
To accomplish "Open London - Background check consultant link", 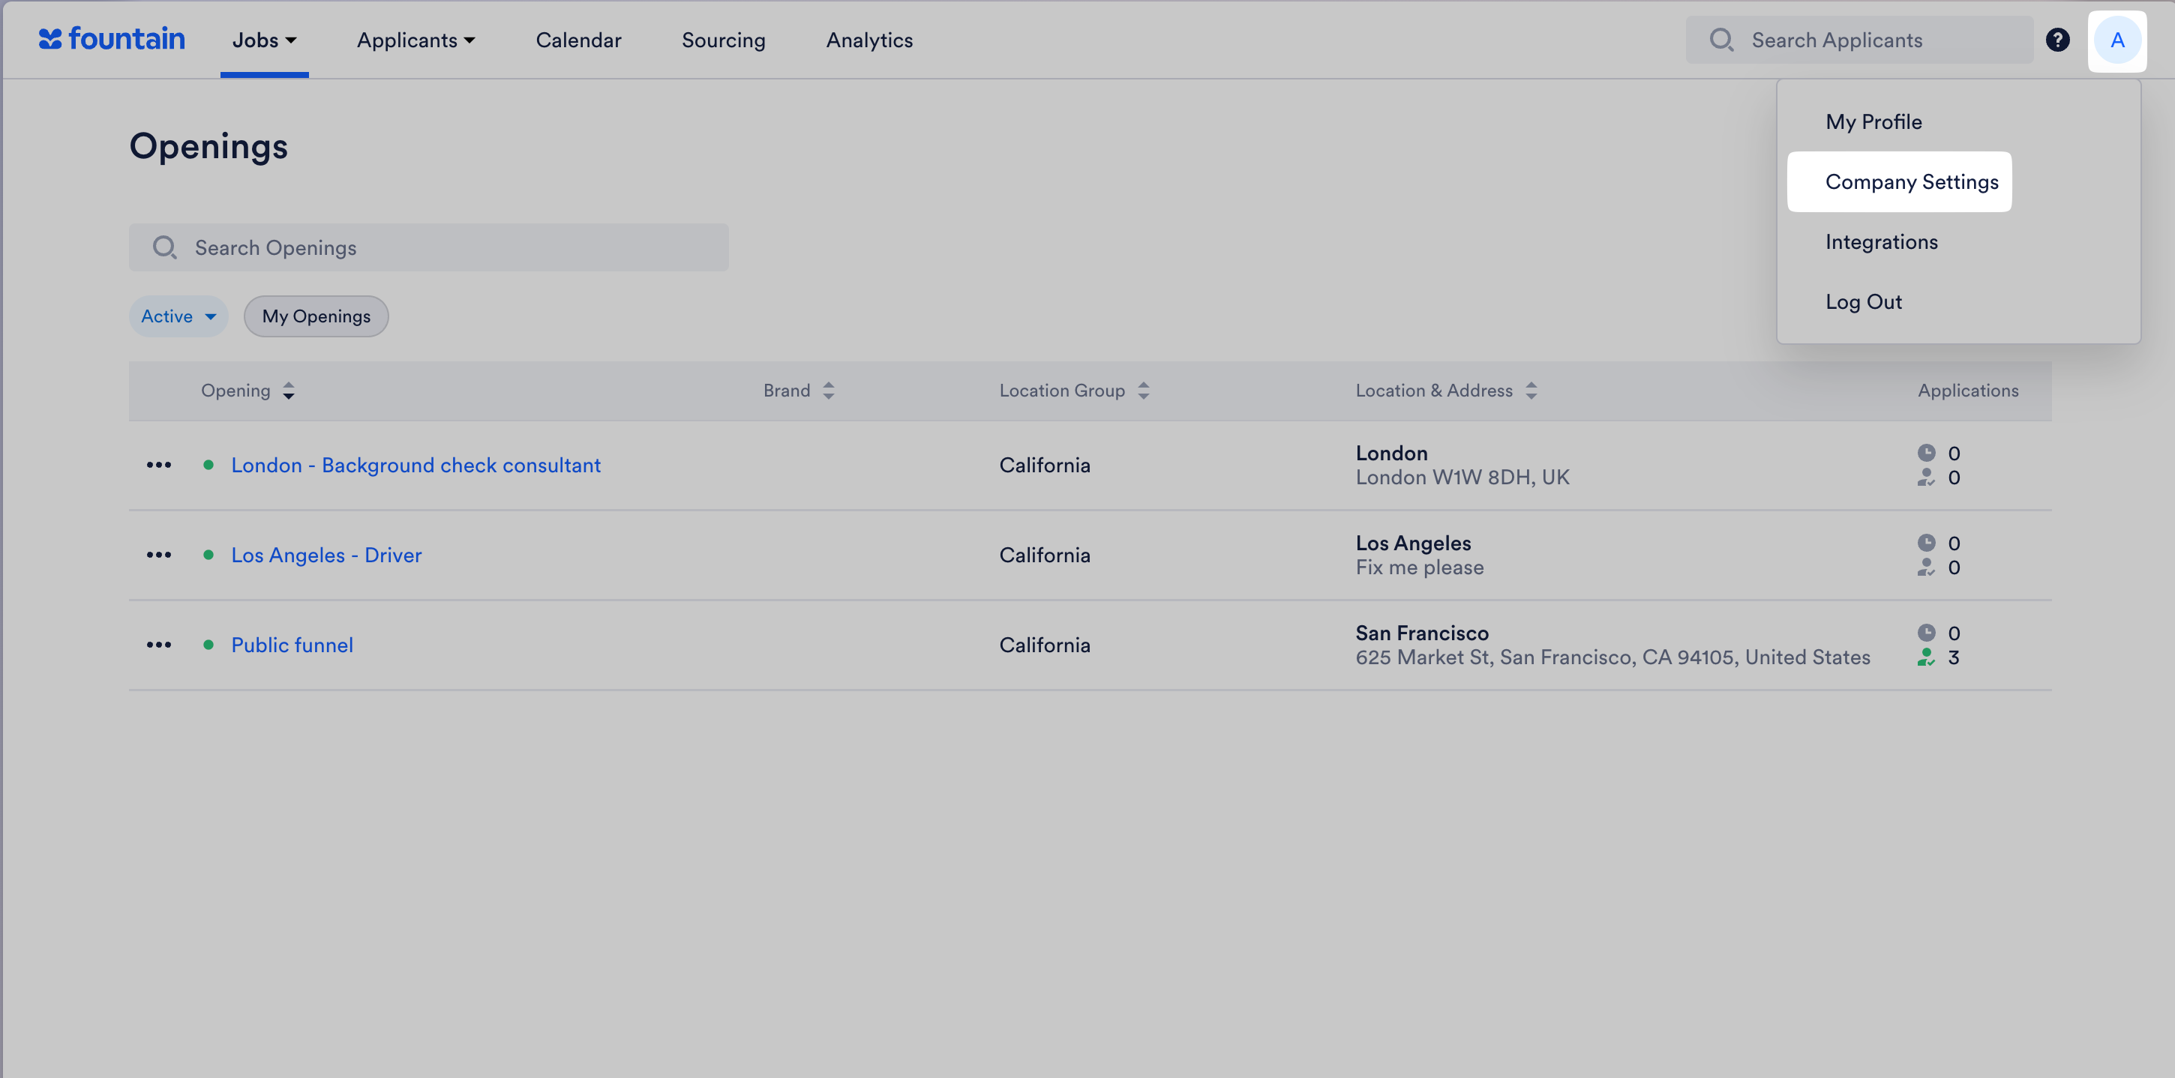I will pyautogui.click(x=415, y=465).
